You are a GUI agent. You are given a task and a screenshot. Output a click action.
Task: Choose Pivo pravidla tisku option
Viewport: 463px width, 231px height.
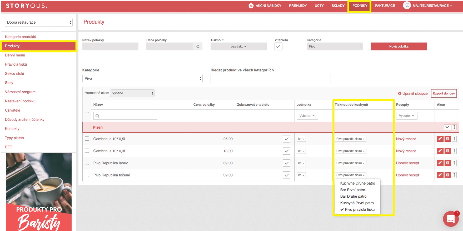(x=360, y=209)
